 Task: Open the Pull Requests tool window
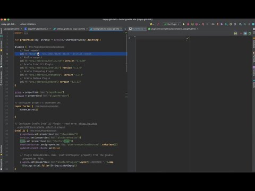coord(1,79)
